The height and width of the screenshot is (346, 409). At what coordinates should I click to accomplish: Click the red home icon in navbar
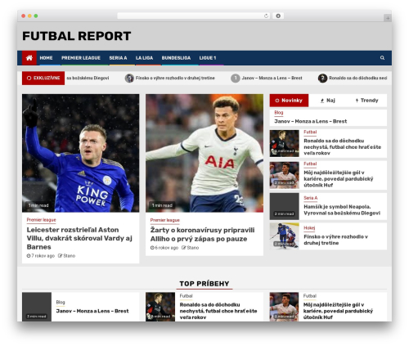(29, 58)
